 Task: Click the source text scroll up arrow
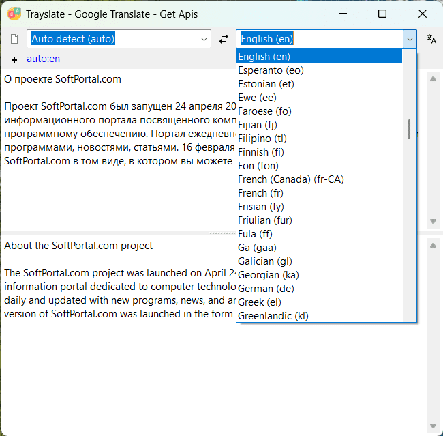pos(433,79)
